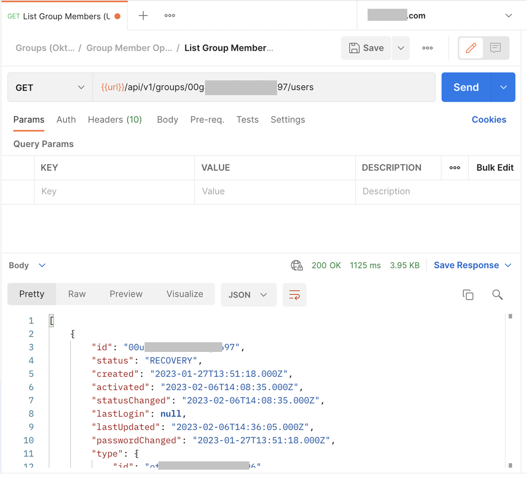Click the query param Key input field
532x478 pixels.
coord(114,191)
